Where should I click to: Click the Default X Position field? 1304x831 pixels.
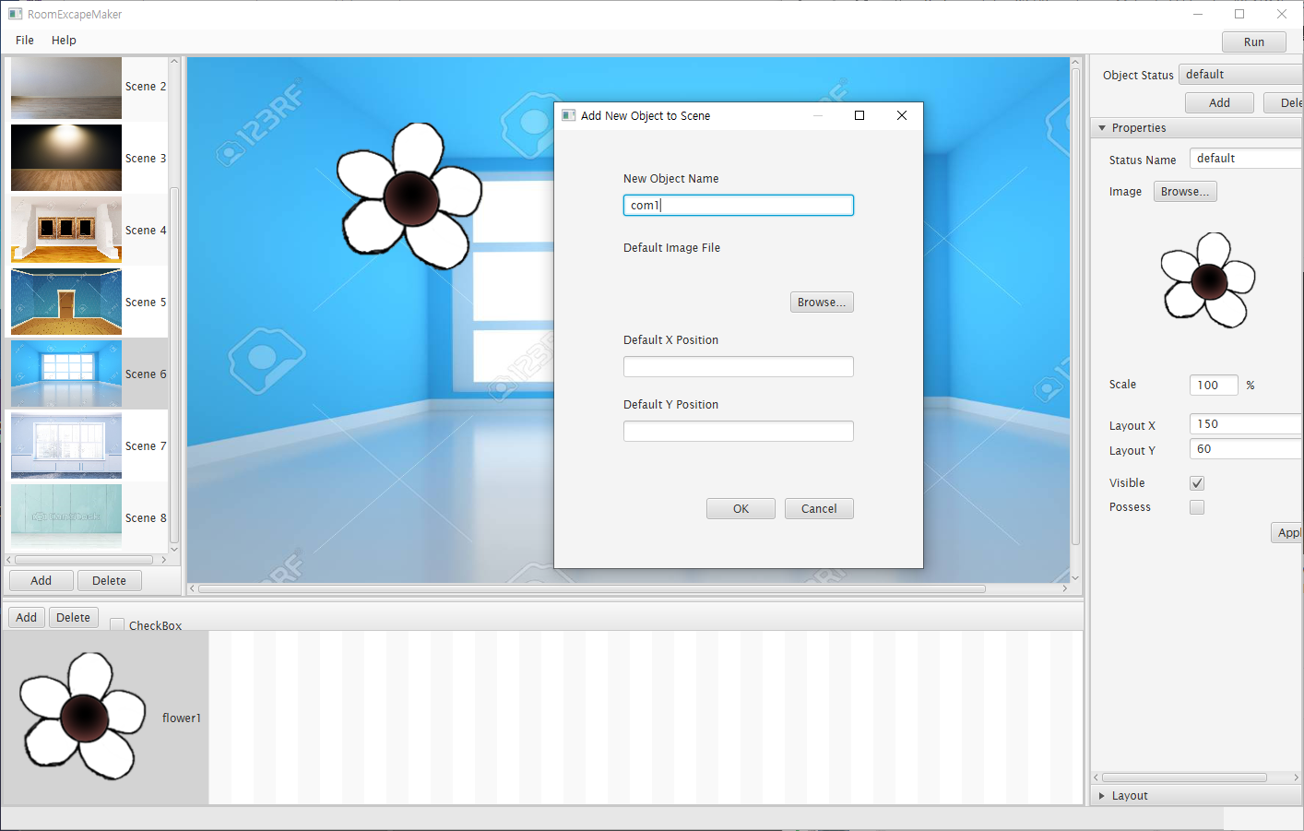[739, 367]
